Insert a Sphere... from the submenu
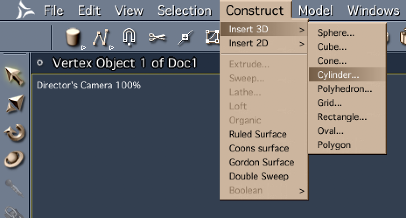The width and height of the screenshot is (406, 218). [x=336, y=33]
